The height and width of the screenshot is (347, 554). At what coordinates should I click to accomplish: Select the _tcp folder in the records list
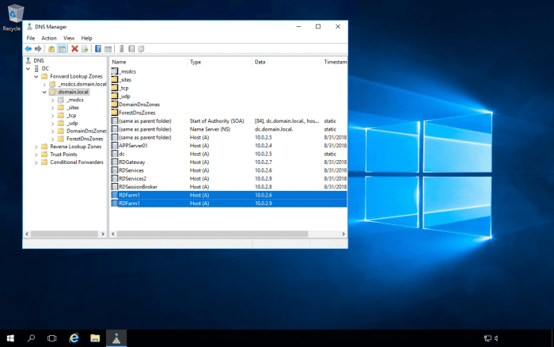tap(123, 88)
